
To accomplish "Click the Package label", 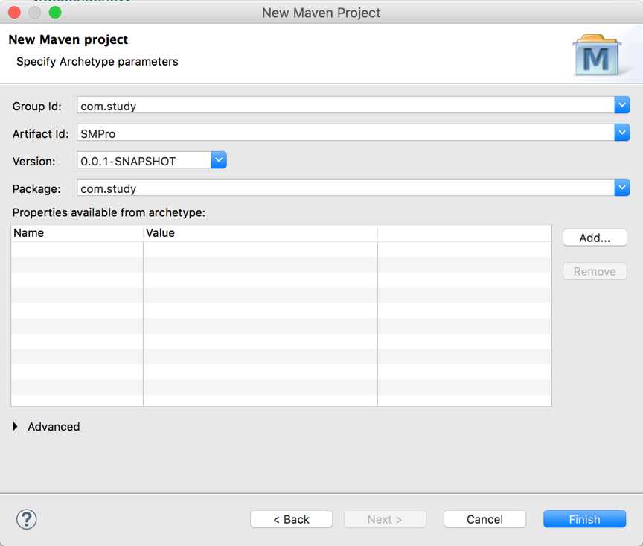I will (x=36, y=189).
